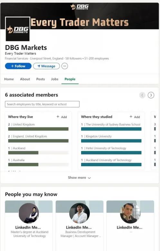Select the People tab

(x=70, y=79)
